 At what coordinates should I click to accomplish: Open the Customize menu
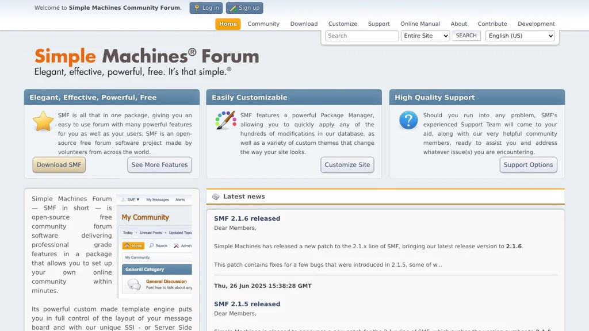(343, 24)
